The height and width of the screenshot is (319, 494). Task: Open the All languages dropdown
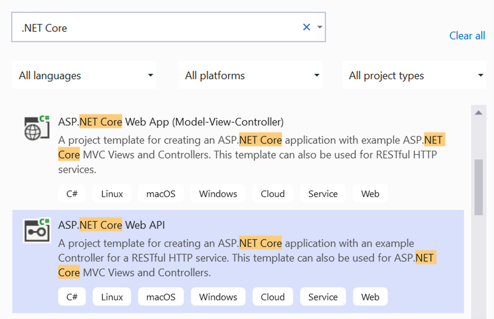point(84,75)
